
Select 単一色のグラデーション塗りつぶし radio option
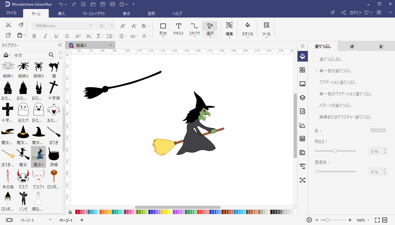point(317,94)
